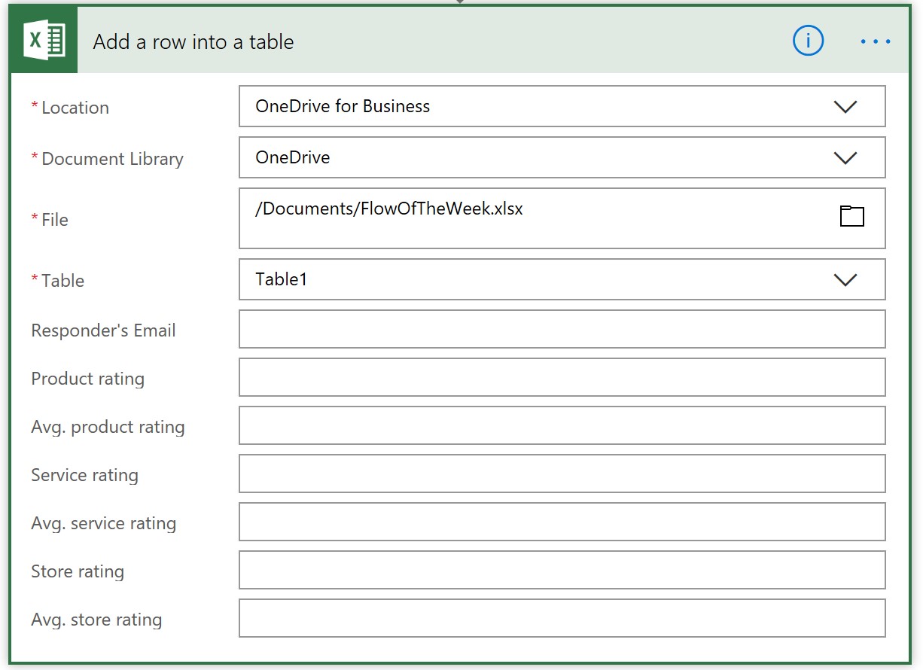This screenshot has height=670, width=923.
Task: Open the file browser picker icon
Action: pyautogui.click(x=852, y=217)
